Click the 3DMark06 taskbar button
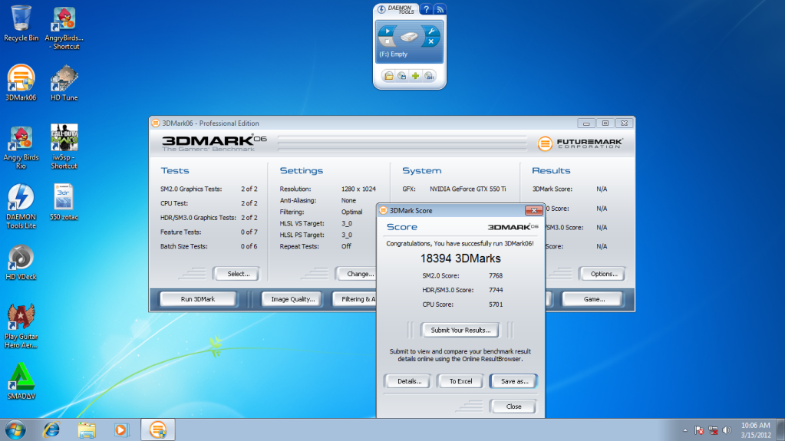The width and height of the screenshot is (785, 441). coord(158,430)
